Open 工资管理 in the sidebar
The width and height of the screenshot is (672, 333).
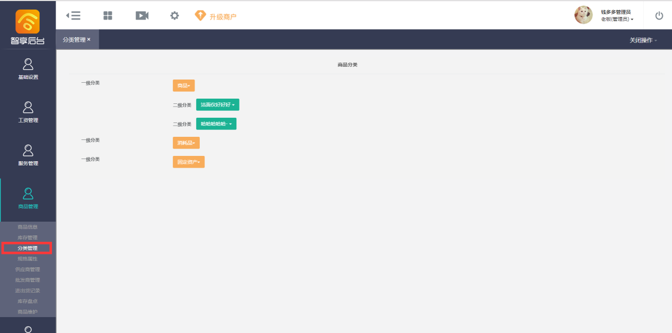[x=28, y=112]
